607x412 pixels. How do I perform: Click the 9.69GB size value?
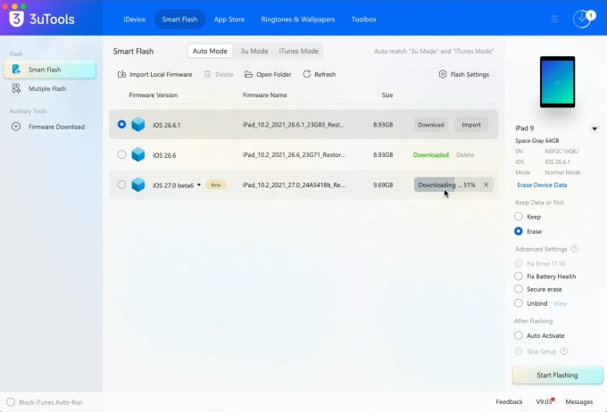pyautogui.click(x=383, y=185)
